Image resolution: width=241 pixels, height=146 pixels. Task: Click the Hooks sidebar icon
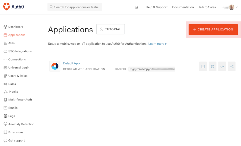point(5,92)
